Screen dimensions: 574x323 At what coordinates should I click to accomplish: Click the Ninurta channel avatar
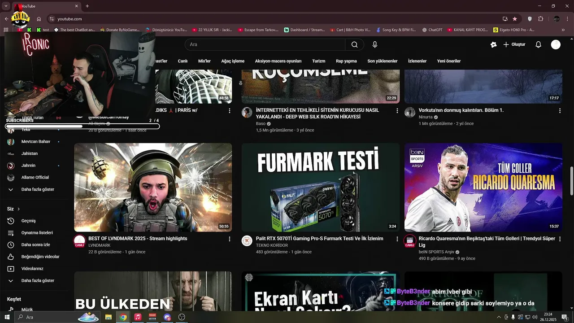[x=409, y=112]
